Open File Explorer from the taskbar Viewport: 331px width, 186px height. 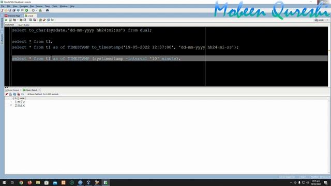38,182
